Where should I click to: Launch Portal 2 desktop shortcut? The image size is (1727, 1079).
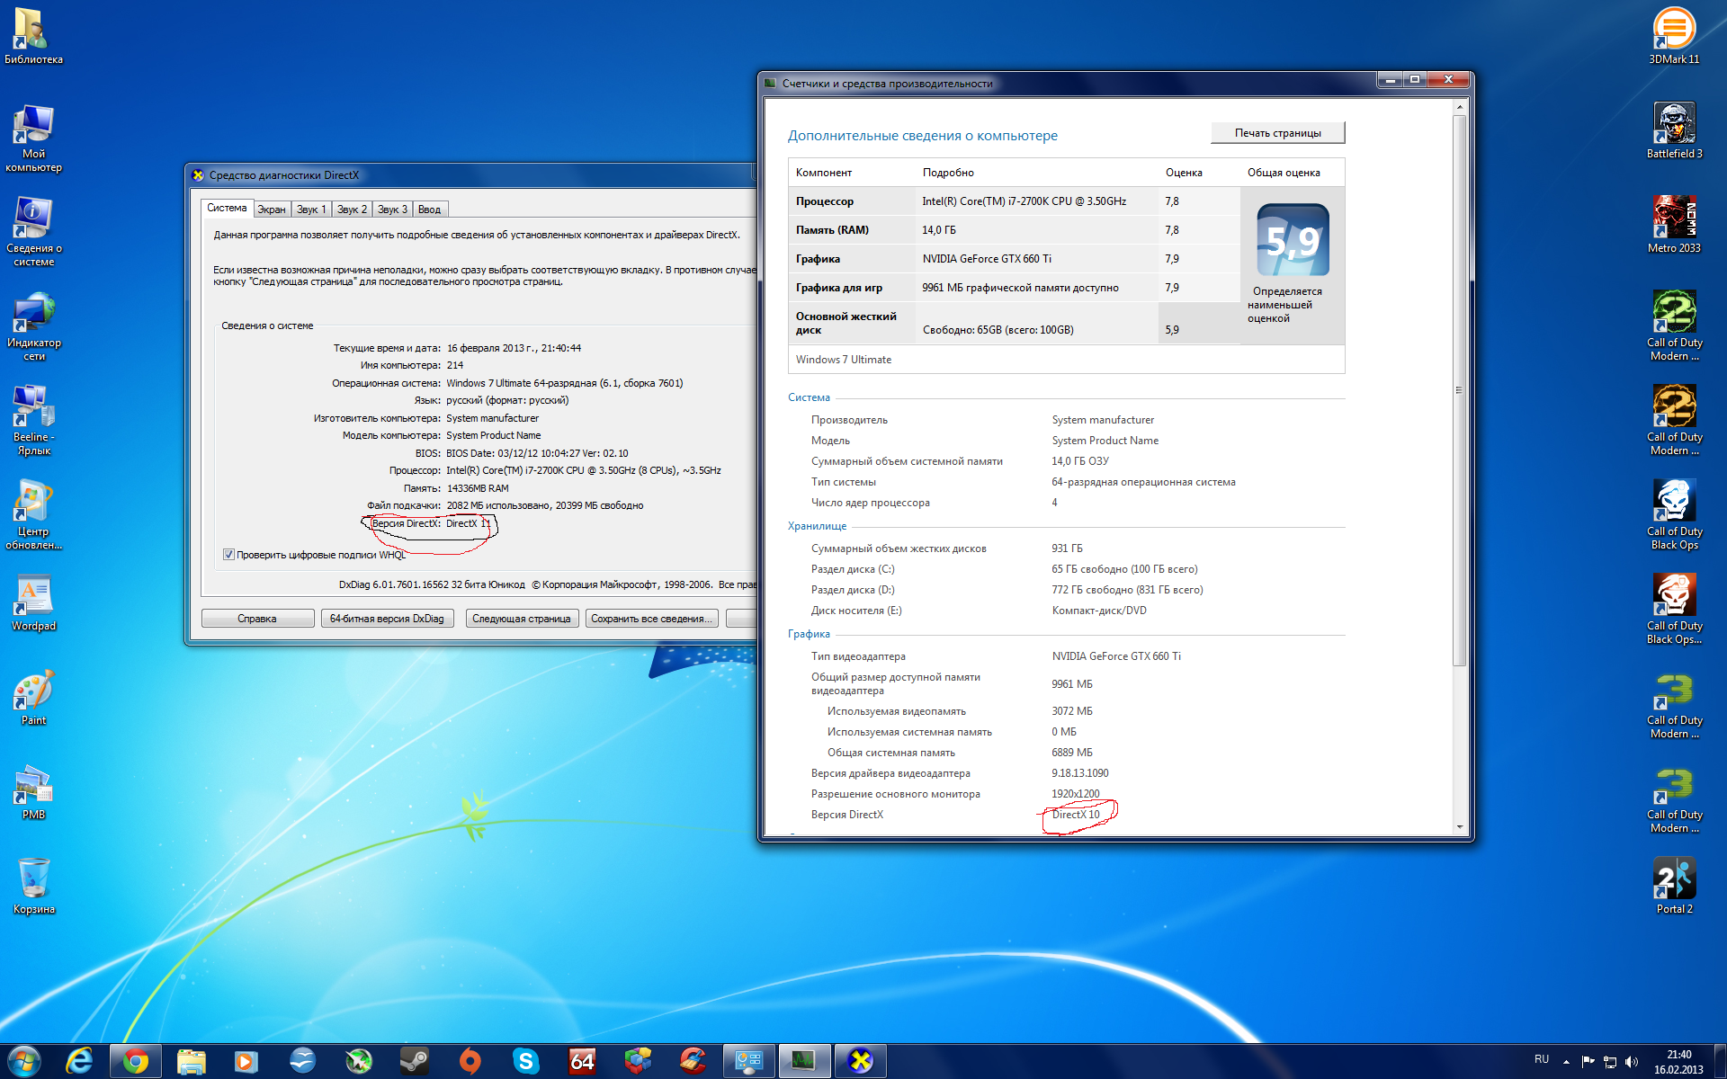coord(1674,886)
